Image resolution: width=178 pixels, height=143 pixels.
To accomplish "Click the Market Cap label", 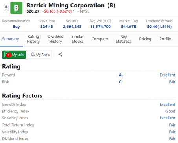I will pos(128,21).
